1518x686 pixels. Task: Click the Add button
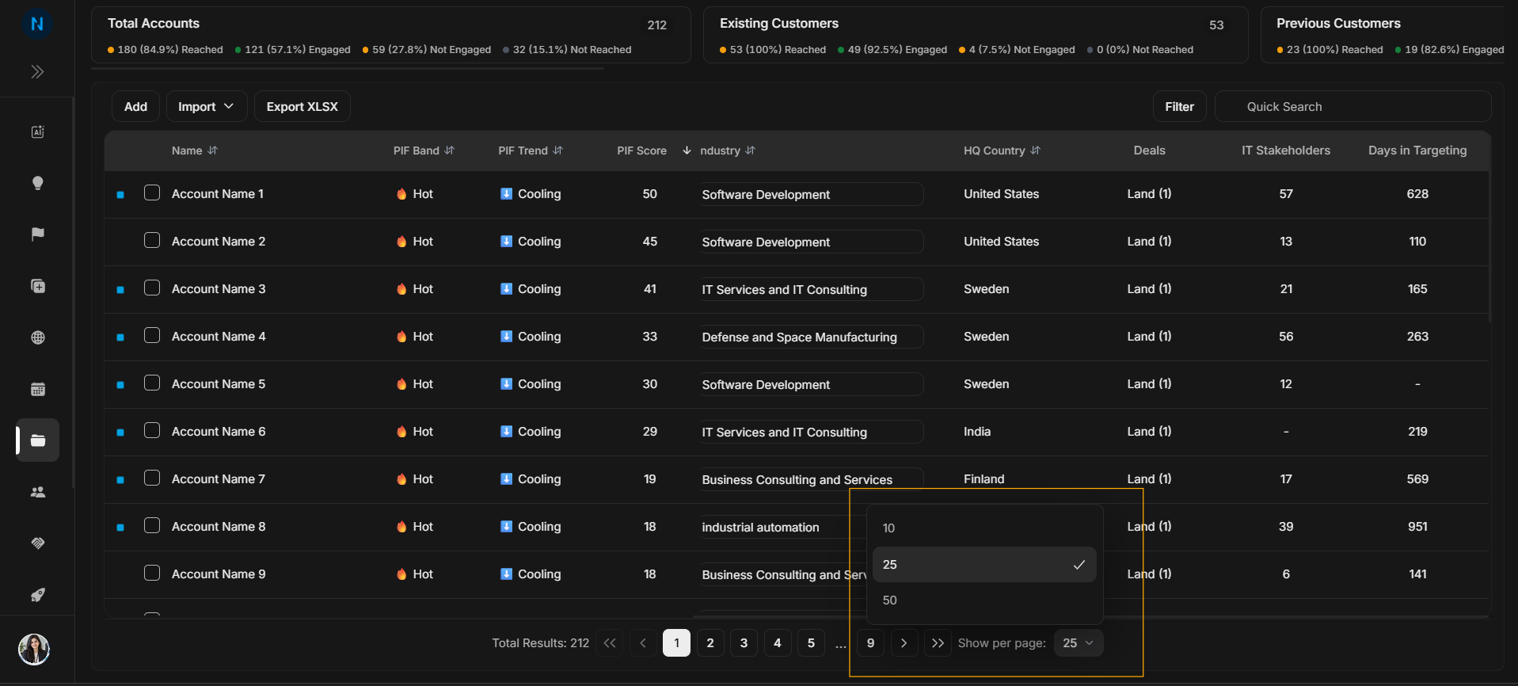click(x=135, y=107)
